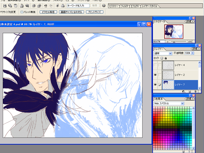Screen dimensions: 204x153
Task: Click the Print icon
Action: (x=34, y=6)
